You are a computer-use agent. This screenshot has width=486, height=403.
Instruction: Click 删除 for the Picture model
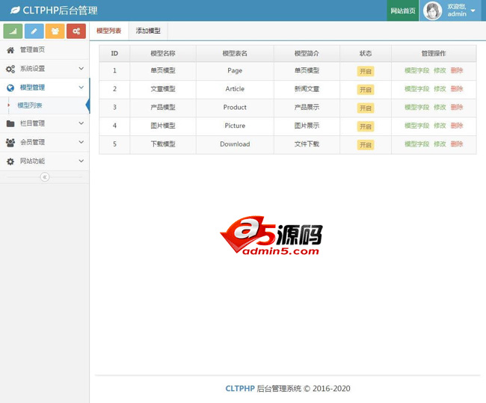[x=457, y=126]
